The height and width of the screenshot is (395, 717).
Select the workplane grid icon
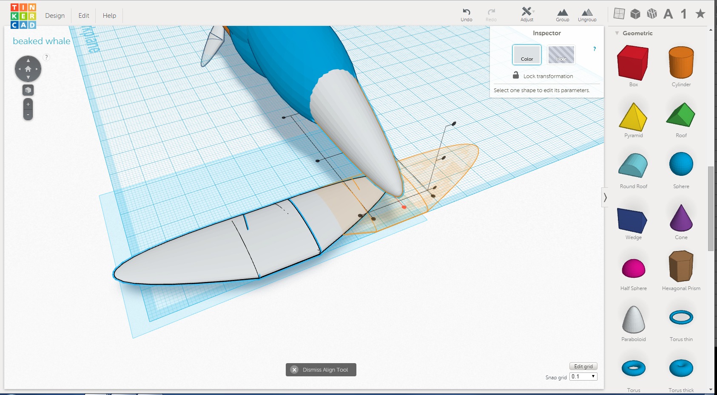pyautogui.click(x=619, y=14)
